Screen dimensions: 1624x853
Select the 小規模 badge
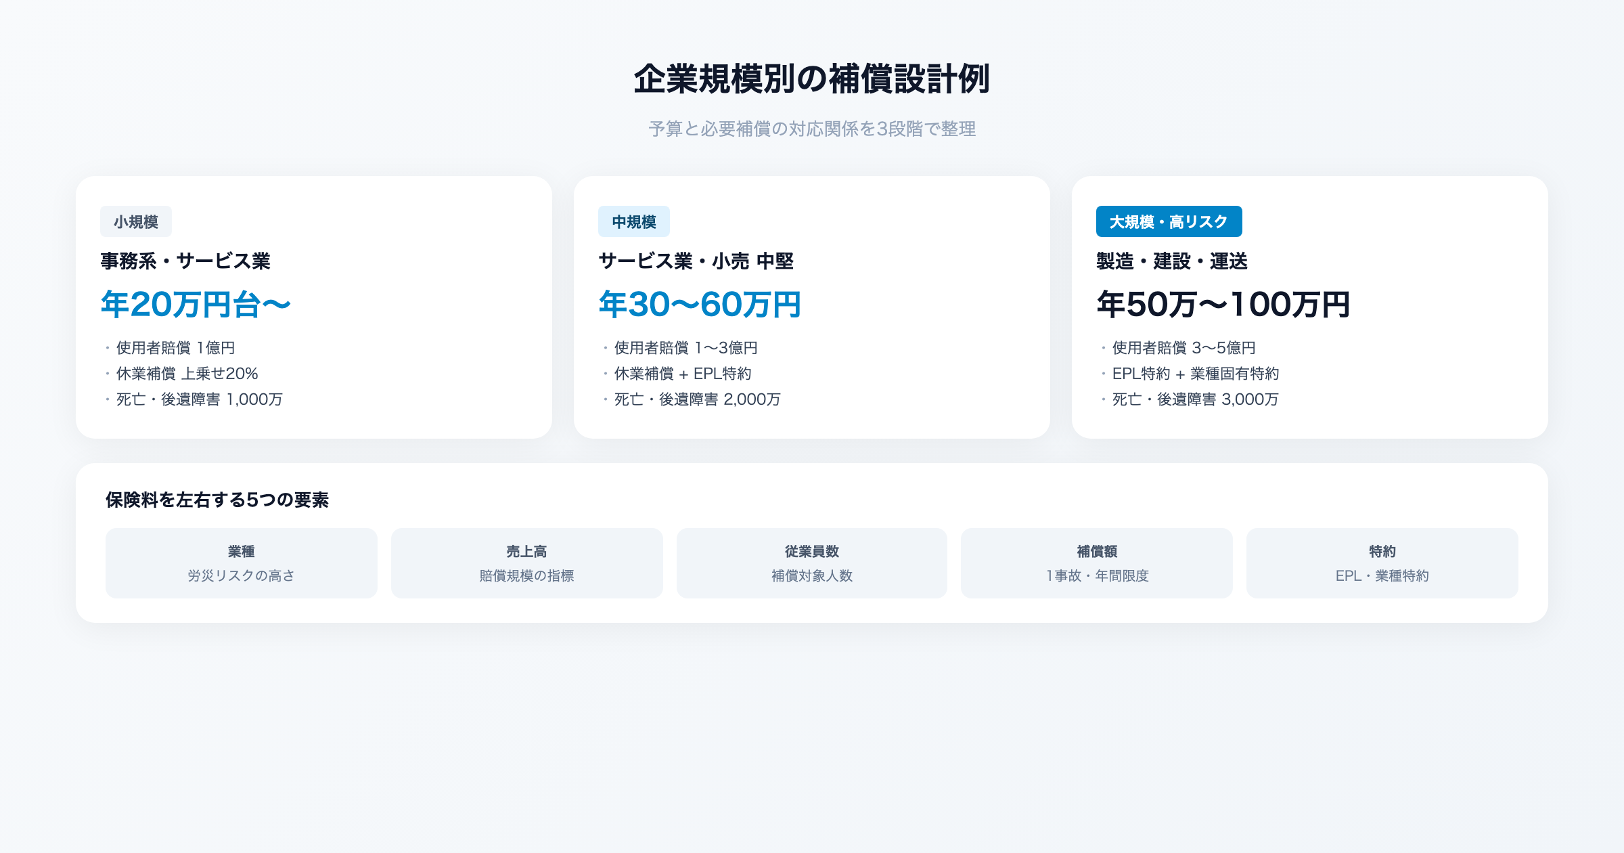pos(136,221)
